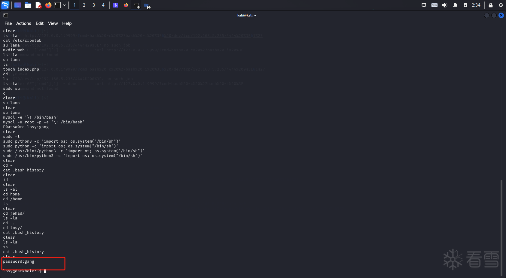This screenshot has width=506, height=278.
Task: Click the 'cat /etc/crontab' line
Action: [22, 41]
